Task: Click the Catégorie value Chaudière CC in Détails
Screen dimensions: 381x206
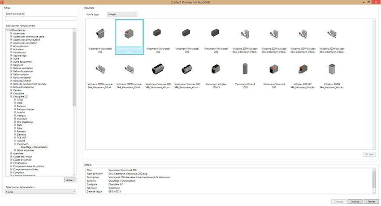Action: (x=116, y=185)
